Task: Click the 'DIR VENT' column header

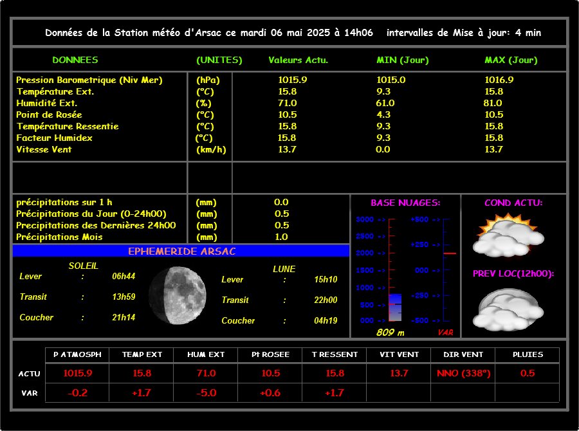Action: pos(463,354)
